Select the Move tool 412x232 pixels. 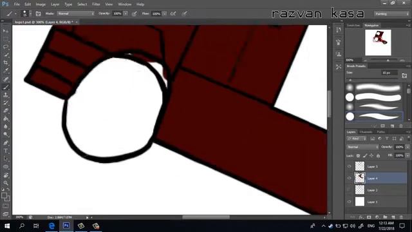coord(6,31)
